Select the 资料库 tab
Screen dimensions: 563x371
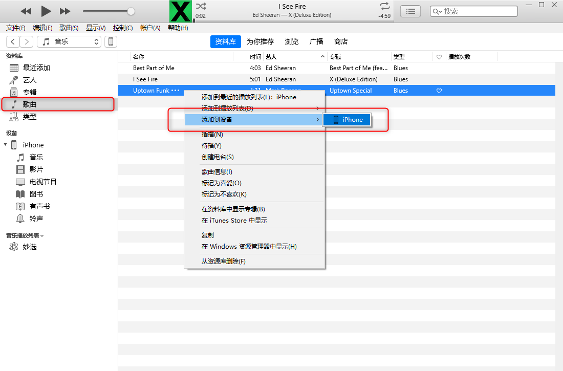(x=226, y=41)
